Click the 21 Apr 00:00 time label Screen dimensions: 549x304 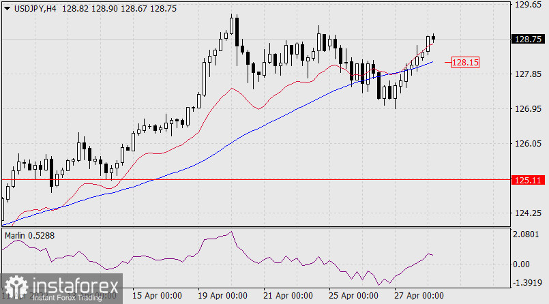(x=288, y=296)
